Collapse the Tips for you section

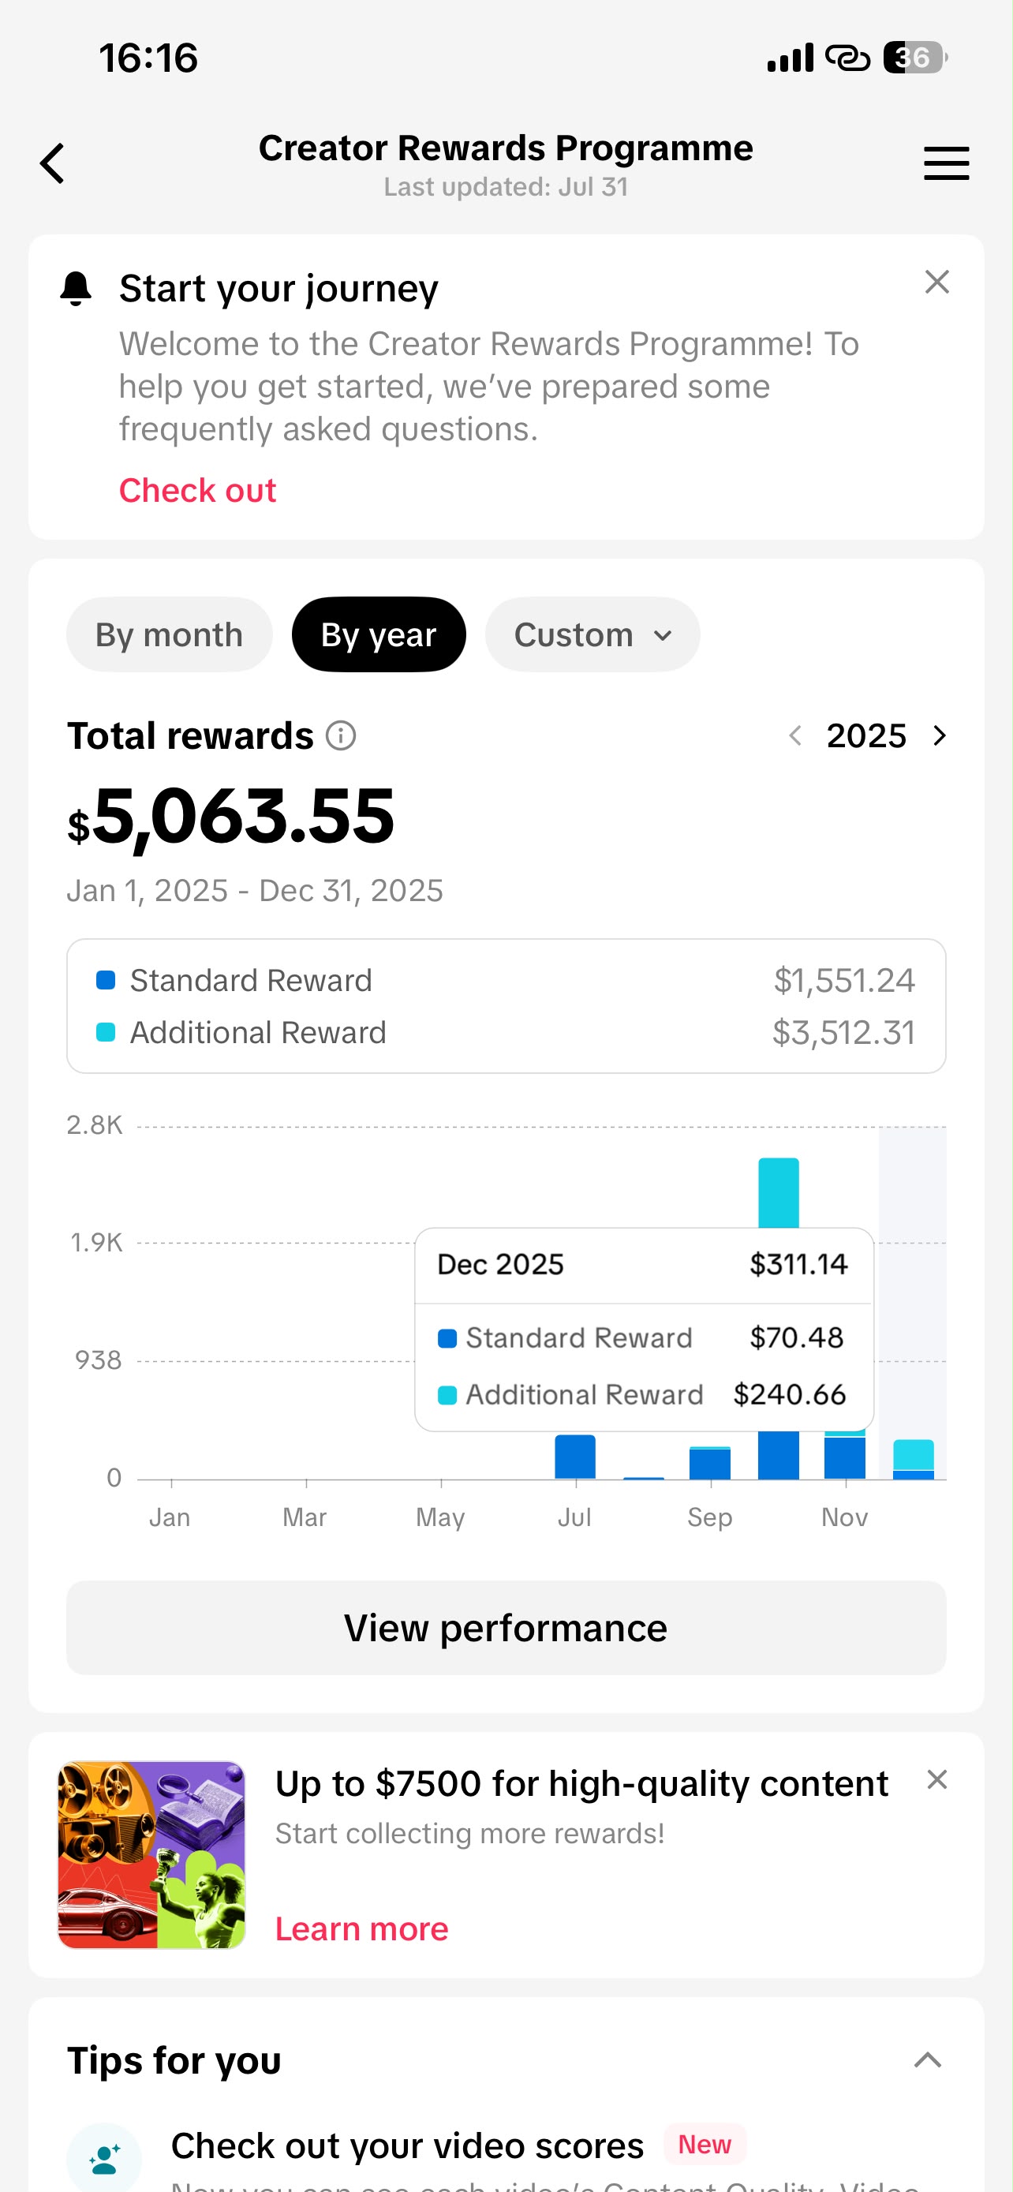point(927,2060)
